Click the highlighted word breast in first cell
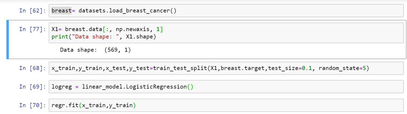 62,11
